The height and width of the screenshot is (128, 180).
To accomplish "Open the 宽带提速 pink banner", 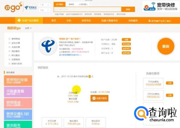I will 18,103.
